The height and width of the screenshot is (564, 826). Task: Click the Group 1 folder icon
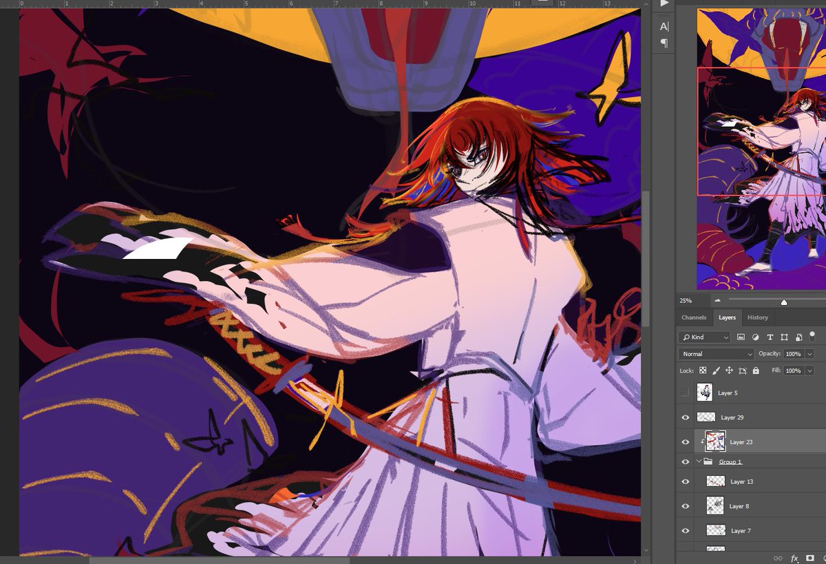[x=708, y=461]
